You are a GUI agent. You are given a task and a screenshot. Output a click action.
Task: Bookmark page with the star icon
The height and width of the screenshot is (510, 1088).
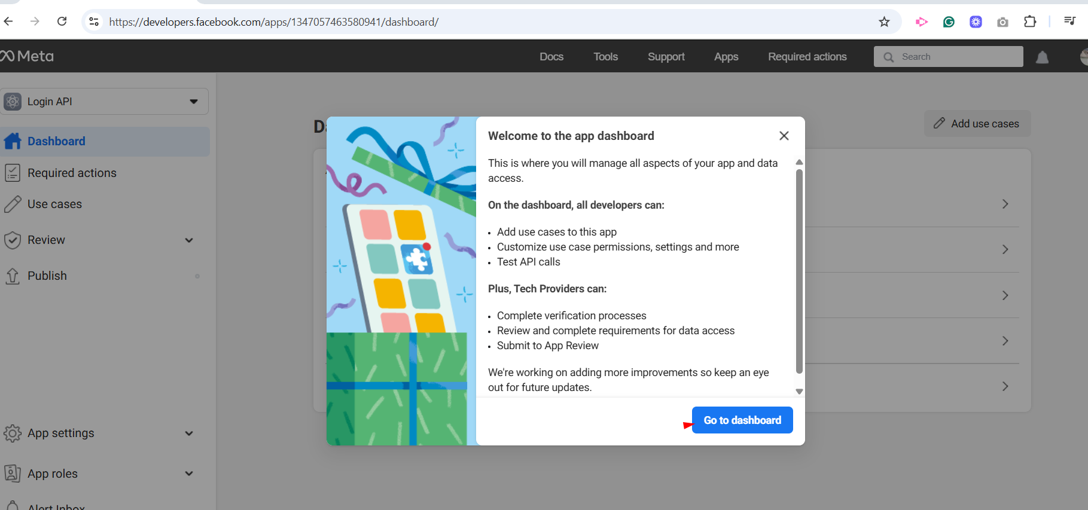tap(884, 22)
